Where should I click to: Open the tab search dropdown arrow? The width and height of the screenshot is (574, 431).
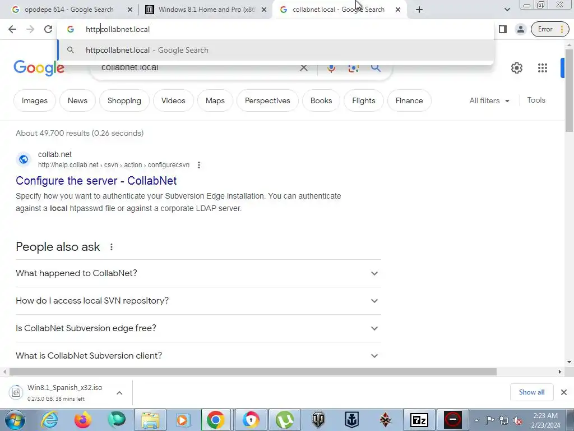tap(507, 10)
